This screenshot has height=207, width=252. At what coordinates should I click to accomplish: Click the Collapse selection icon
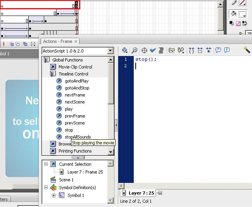point(200,50)
